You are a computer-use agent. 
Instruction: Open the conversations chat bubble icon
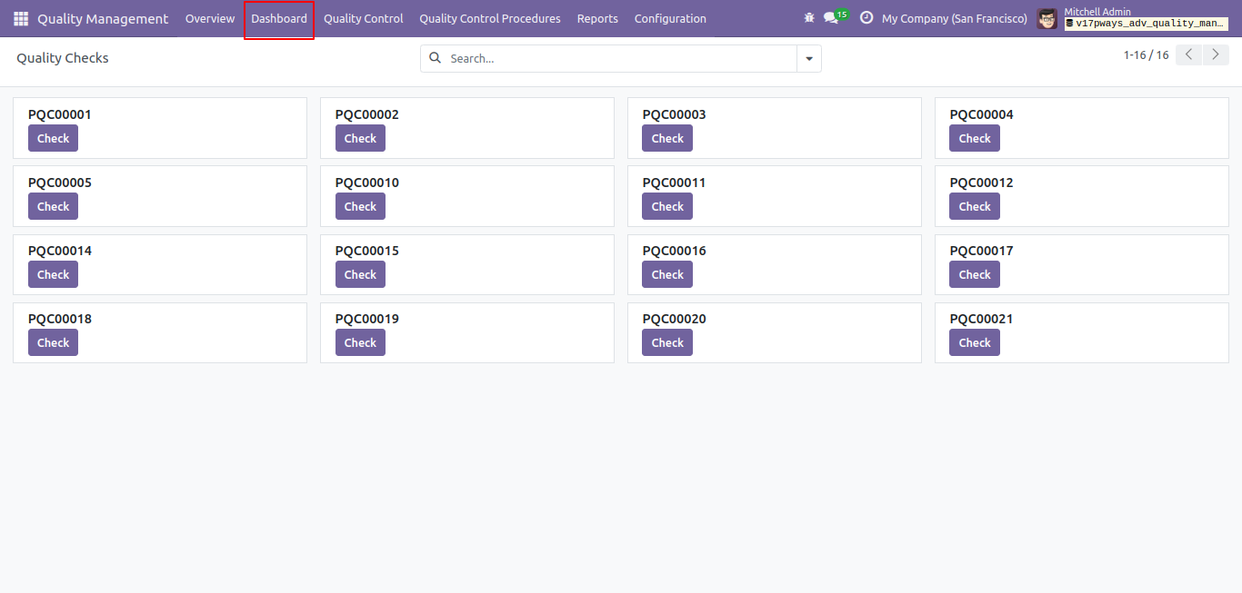(831, 18)
